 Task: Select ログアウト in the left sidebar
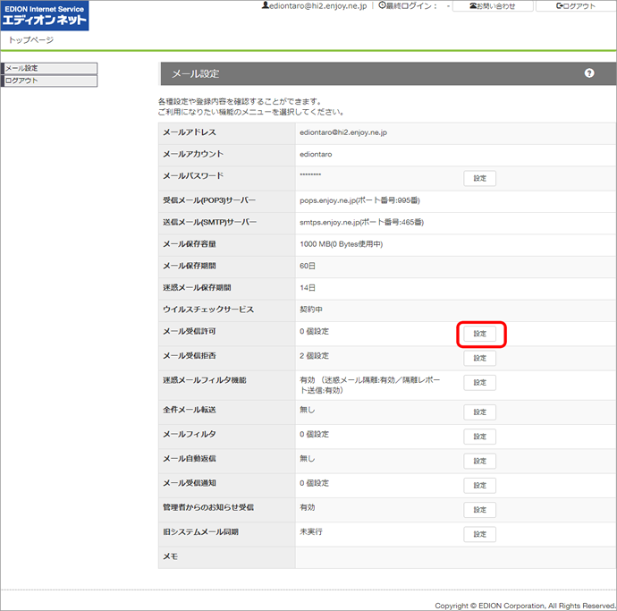[x=49, y=81]
